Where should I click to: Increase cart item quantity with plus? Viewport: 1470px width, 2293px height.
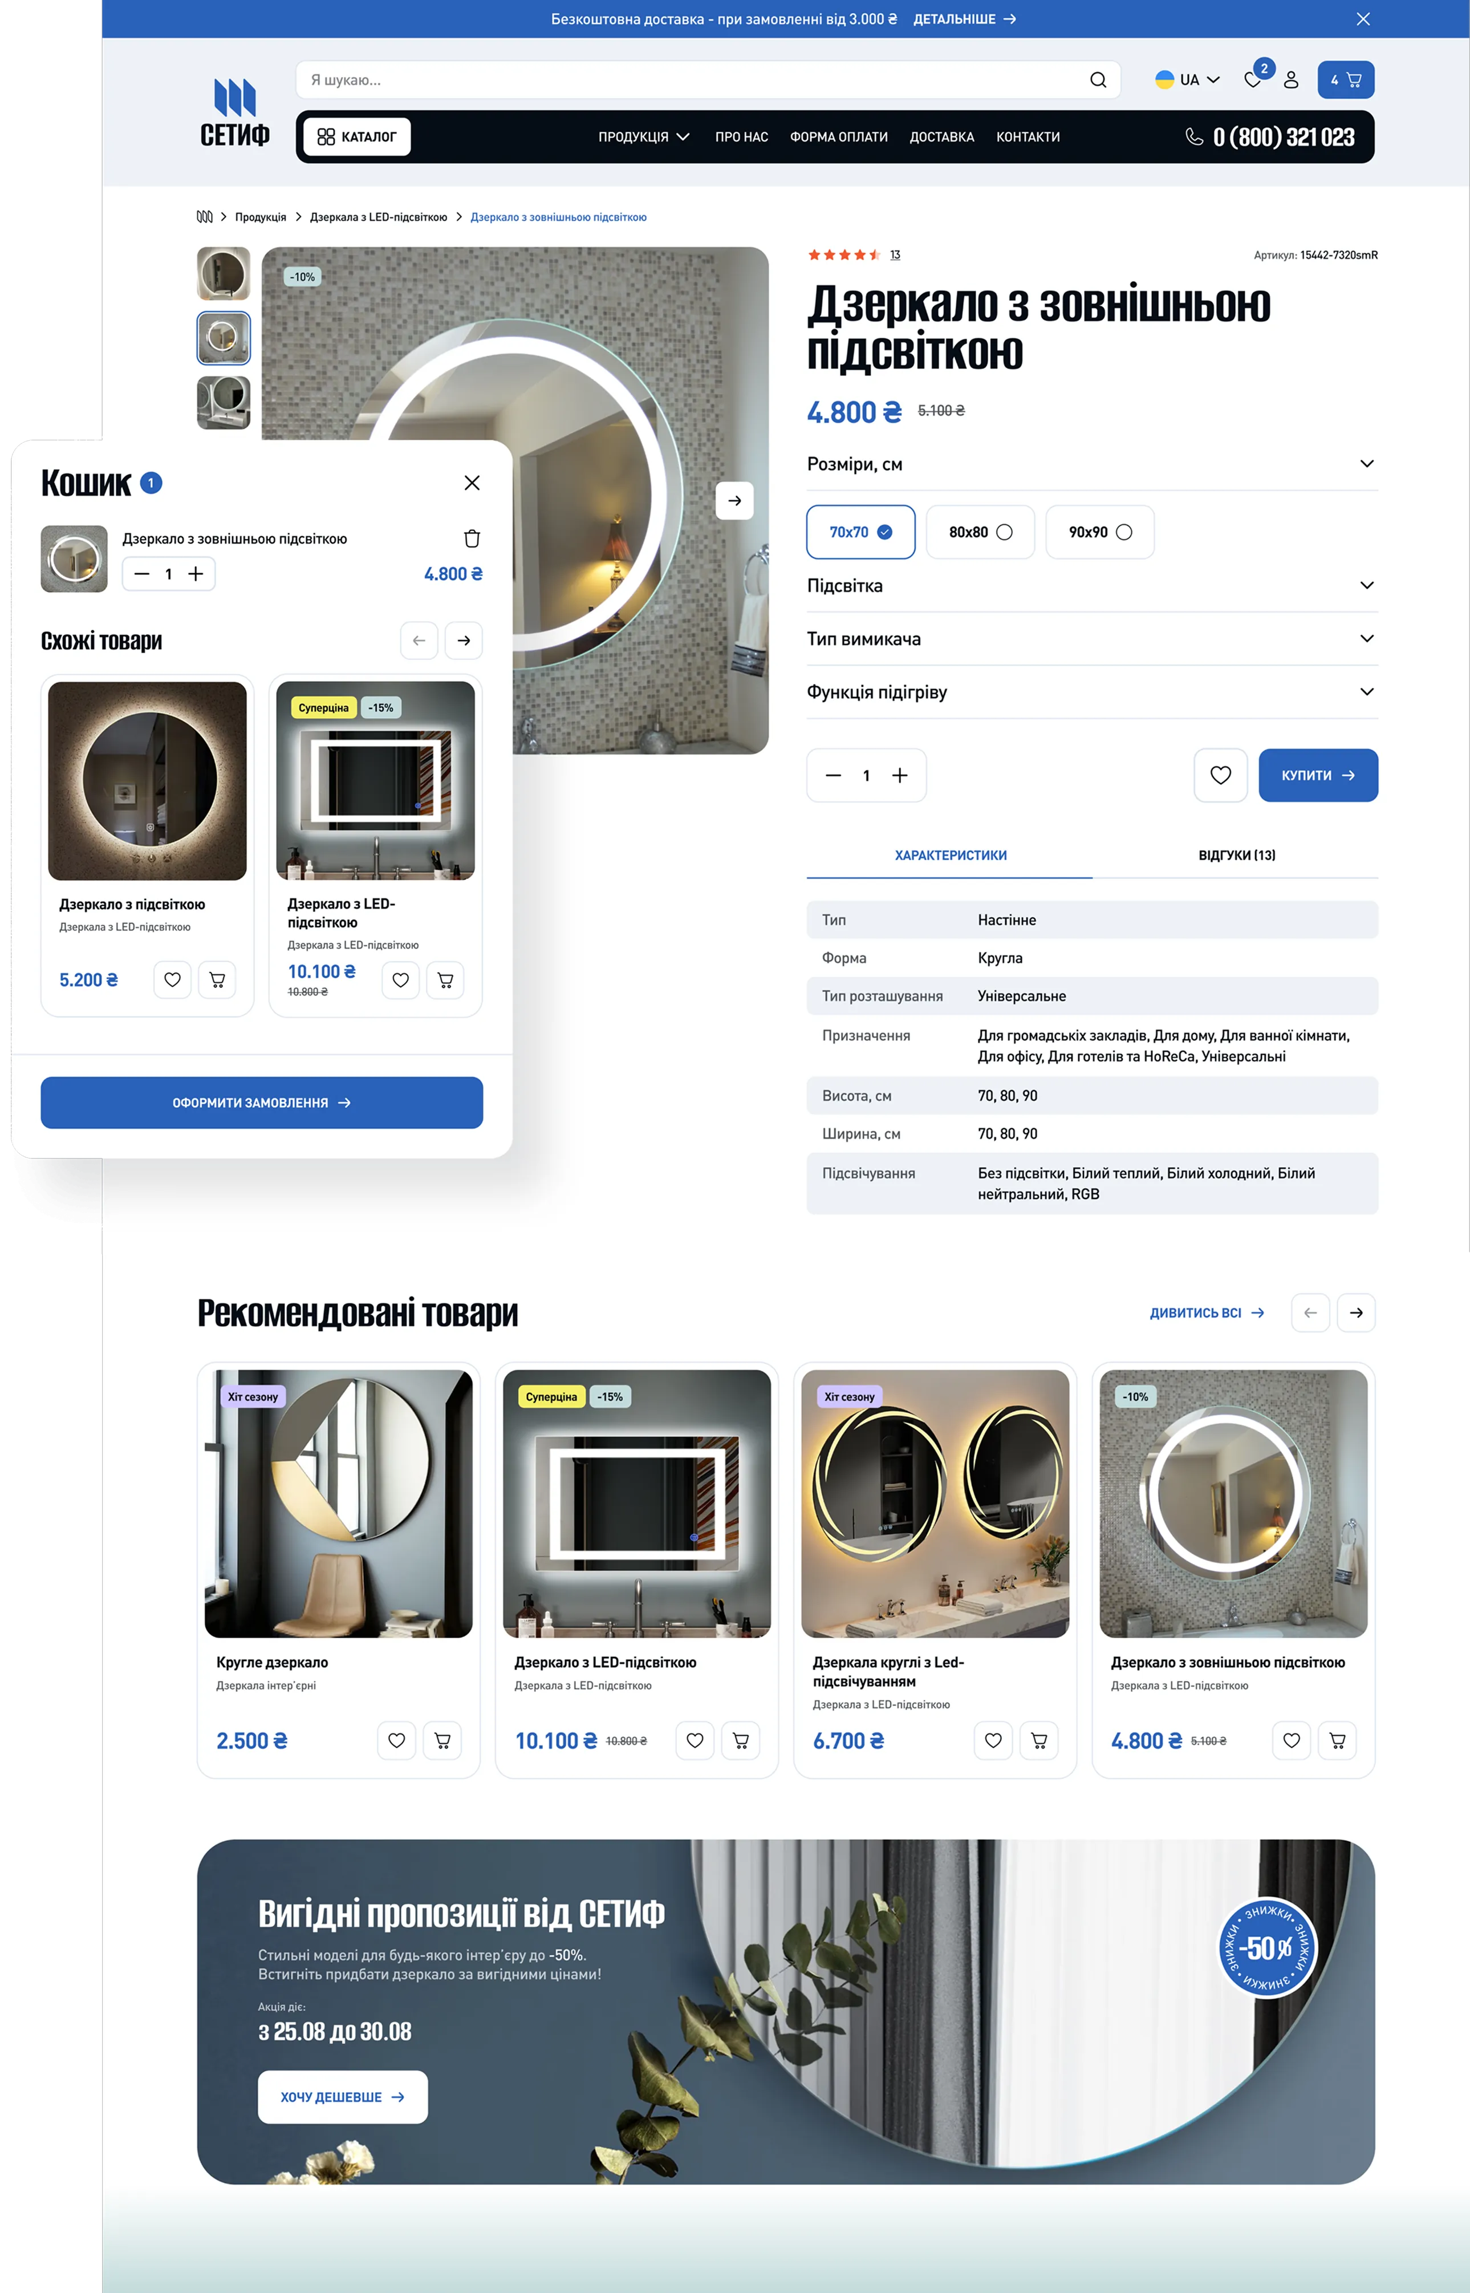click(x=196, y=574)
